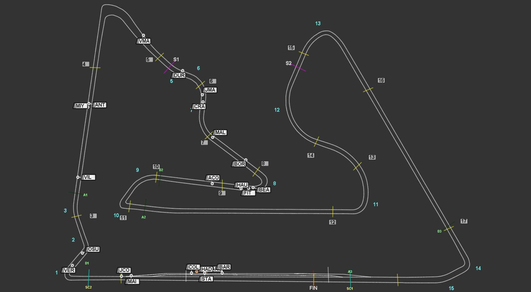
Task: Select cyan turn number 3
Action: (65, 211)
